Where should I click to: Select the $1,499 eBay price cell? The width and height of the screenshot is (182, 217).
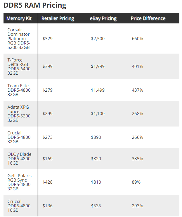[x=98, y=90]
